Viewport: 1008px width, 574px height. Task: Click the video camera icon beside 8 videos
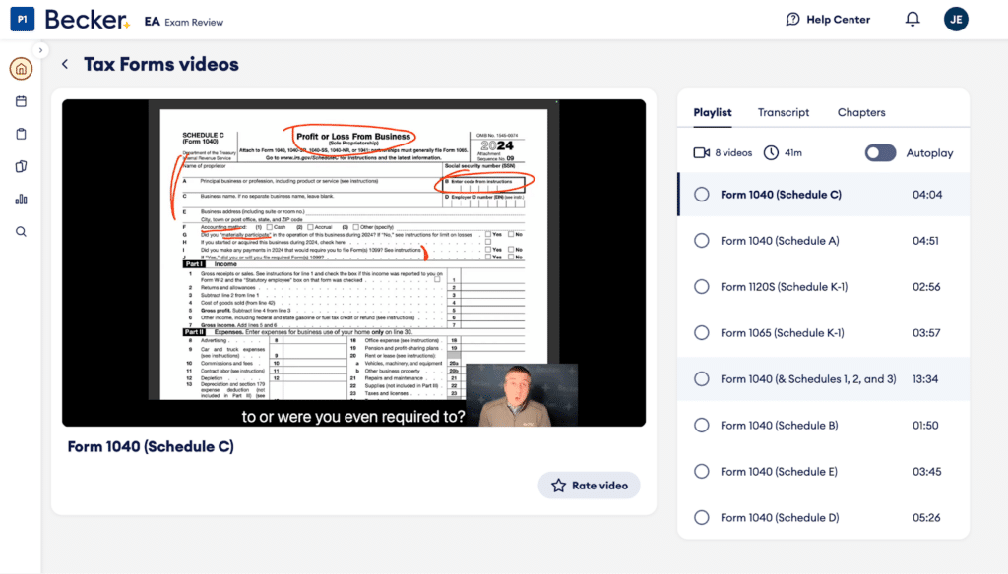(700, 152)
